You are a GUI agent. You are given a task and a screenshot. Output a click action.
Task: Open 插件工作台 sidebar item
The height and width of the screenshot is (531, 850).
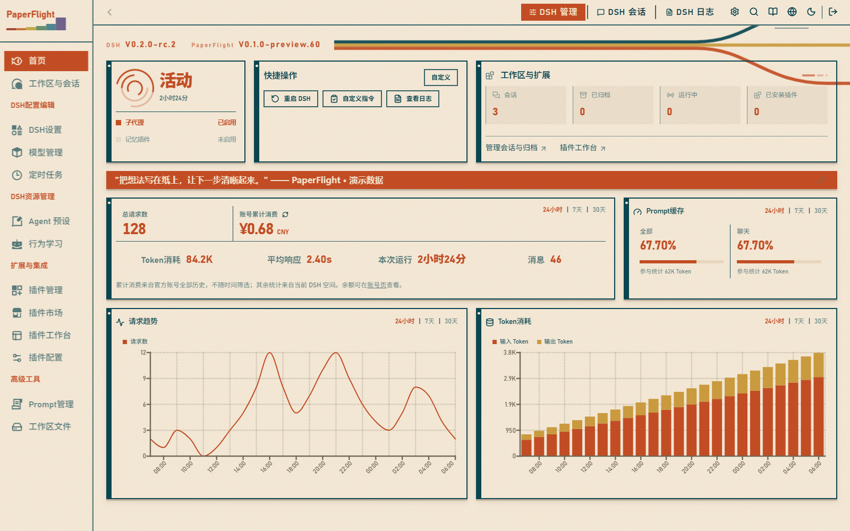[x=46, y=335]
